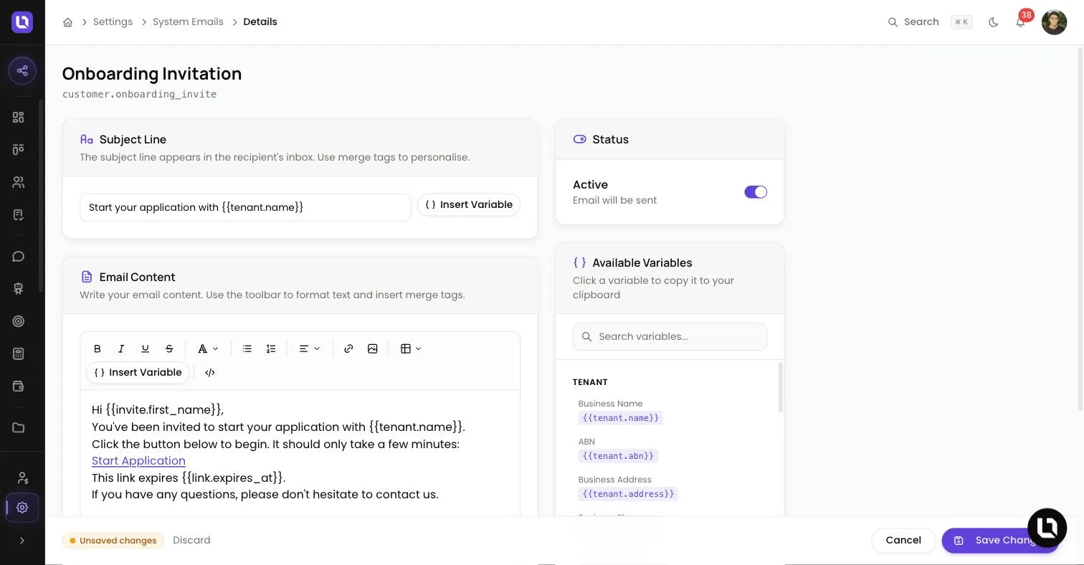Apply italic formatting in the editor toolbar
Viewport: 1084px width, 565px height.
click(x=121, y=348)
